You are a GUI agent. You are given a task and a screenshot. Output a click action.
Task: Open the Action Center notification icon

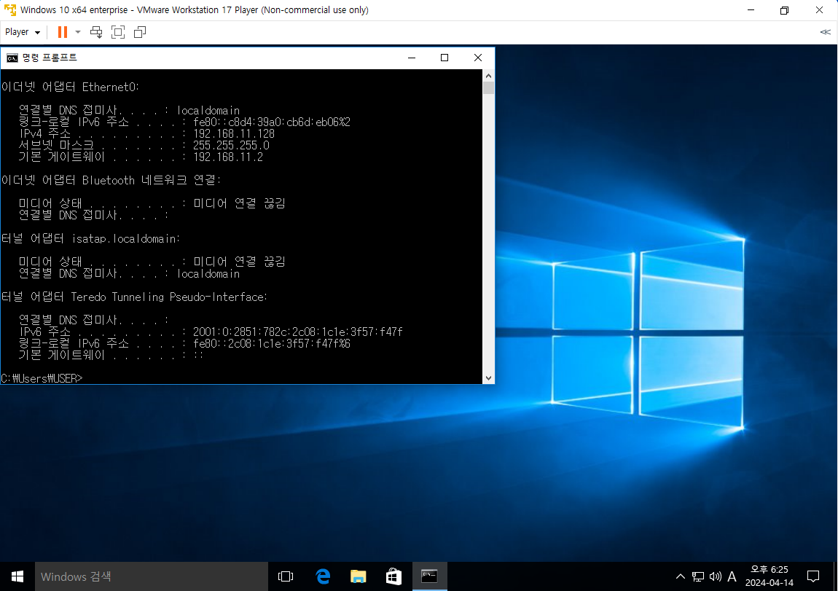[813, 576]
